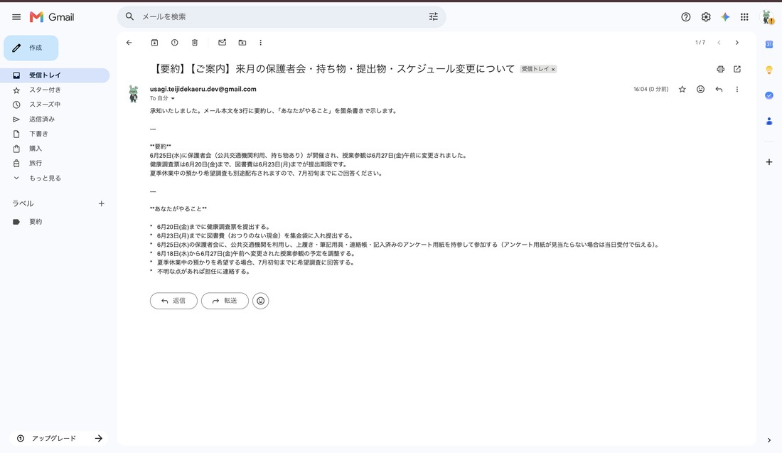Expand もっと見る to show more folders
This screenshot has height=453, width=782.
pyautogui.click(x=55, y=178)
